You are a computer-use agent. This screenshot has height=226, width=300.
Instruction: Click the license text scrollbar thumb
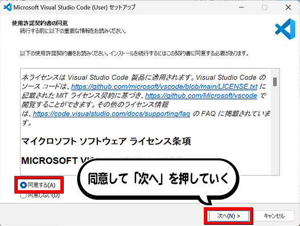tap(275, 82)
